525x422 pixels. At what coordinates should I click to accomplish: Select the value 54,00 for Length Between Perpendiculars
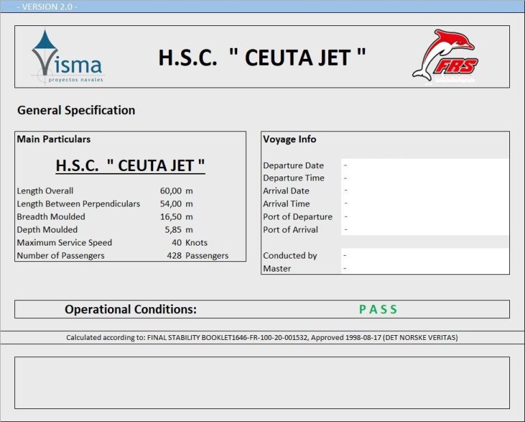click(x=171, y=204)
